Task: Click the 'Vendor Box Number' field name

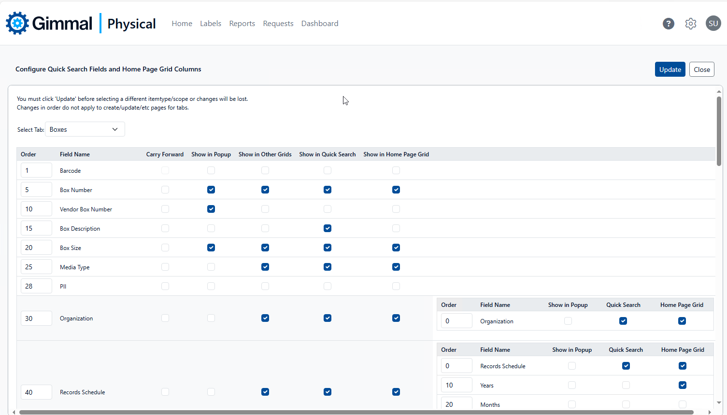Action: 86,209
